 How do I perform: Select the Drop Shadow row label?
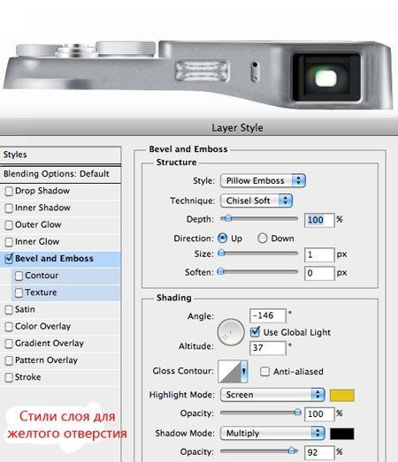point(42,191)
